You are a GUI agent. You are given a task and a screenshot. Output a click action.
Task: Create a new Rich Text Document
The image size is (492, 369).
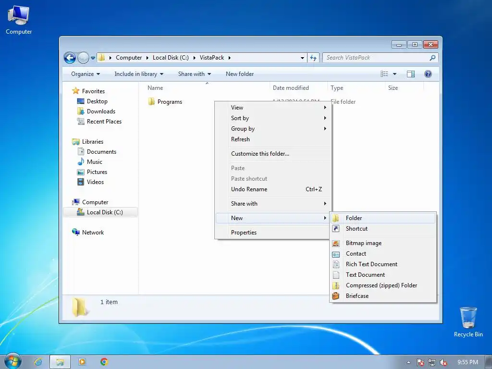coord(383,264)
